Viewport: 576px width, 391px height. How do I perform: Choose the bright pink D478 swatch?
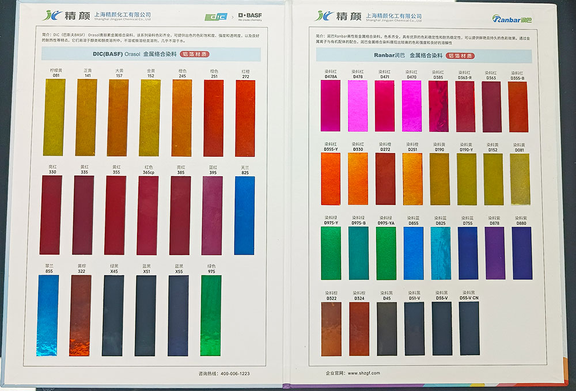358,106
